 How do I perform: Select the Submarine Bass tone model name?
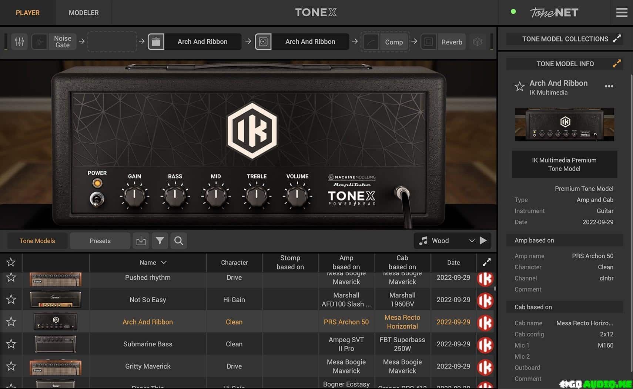[148, 344]
